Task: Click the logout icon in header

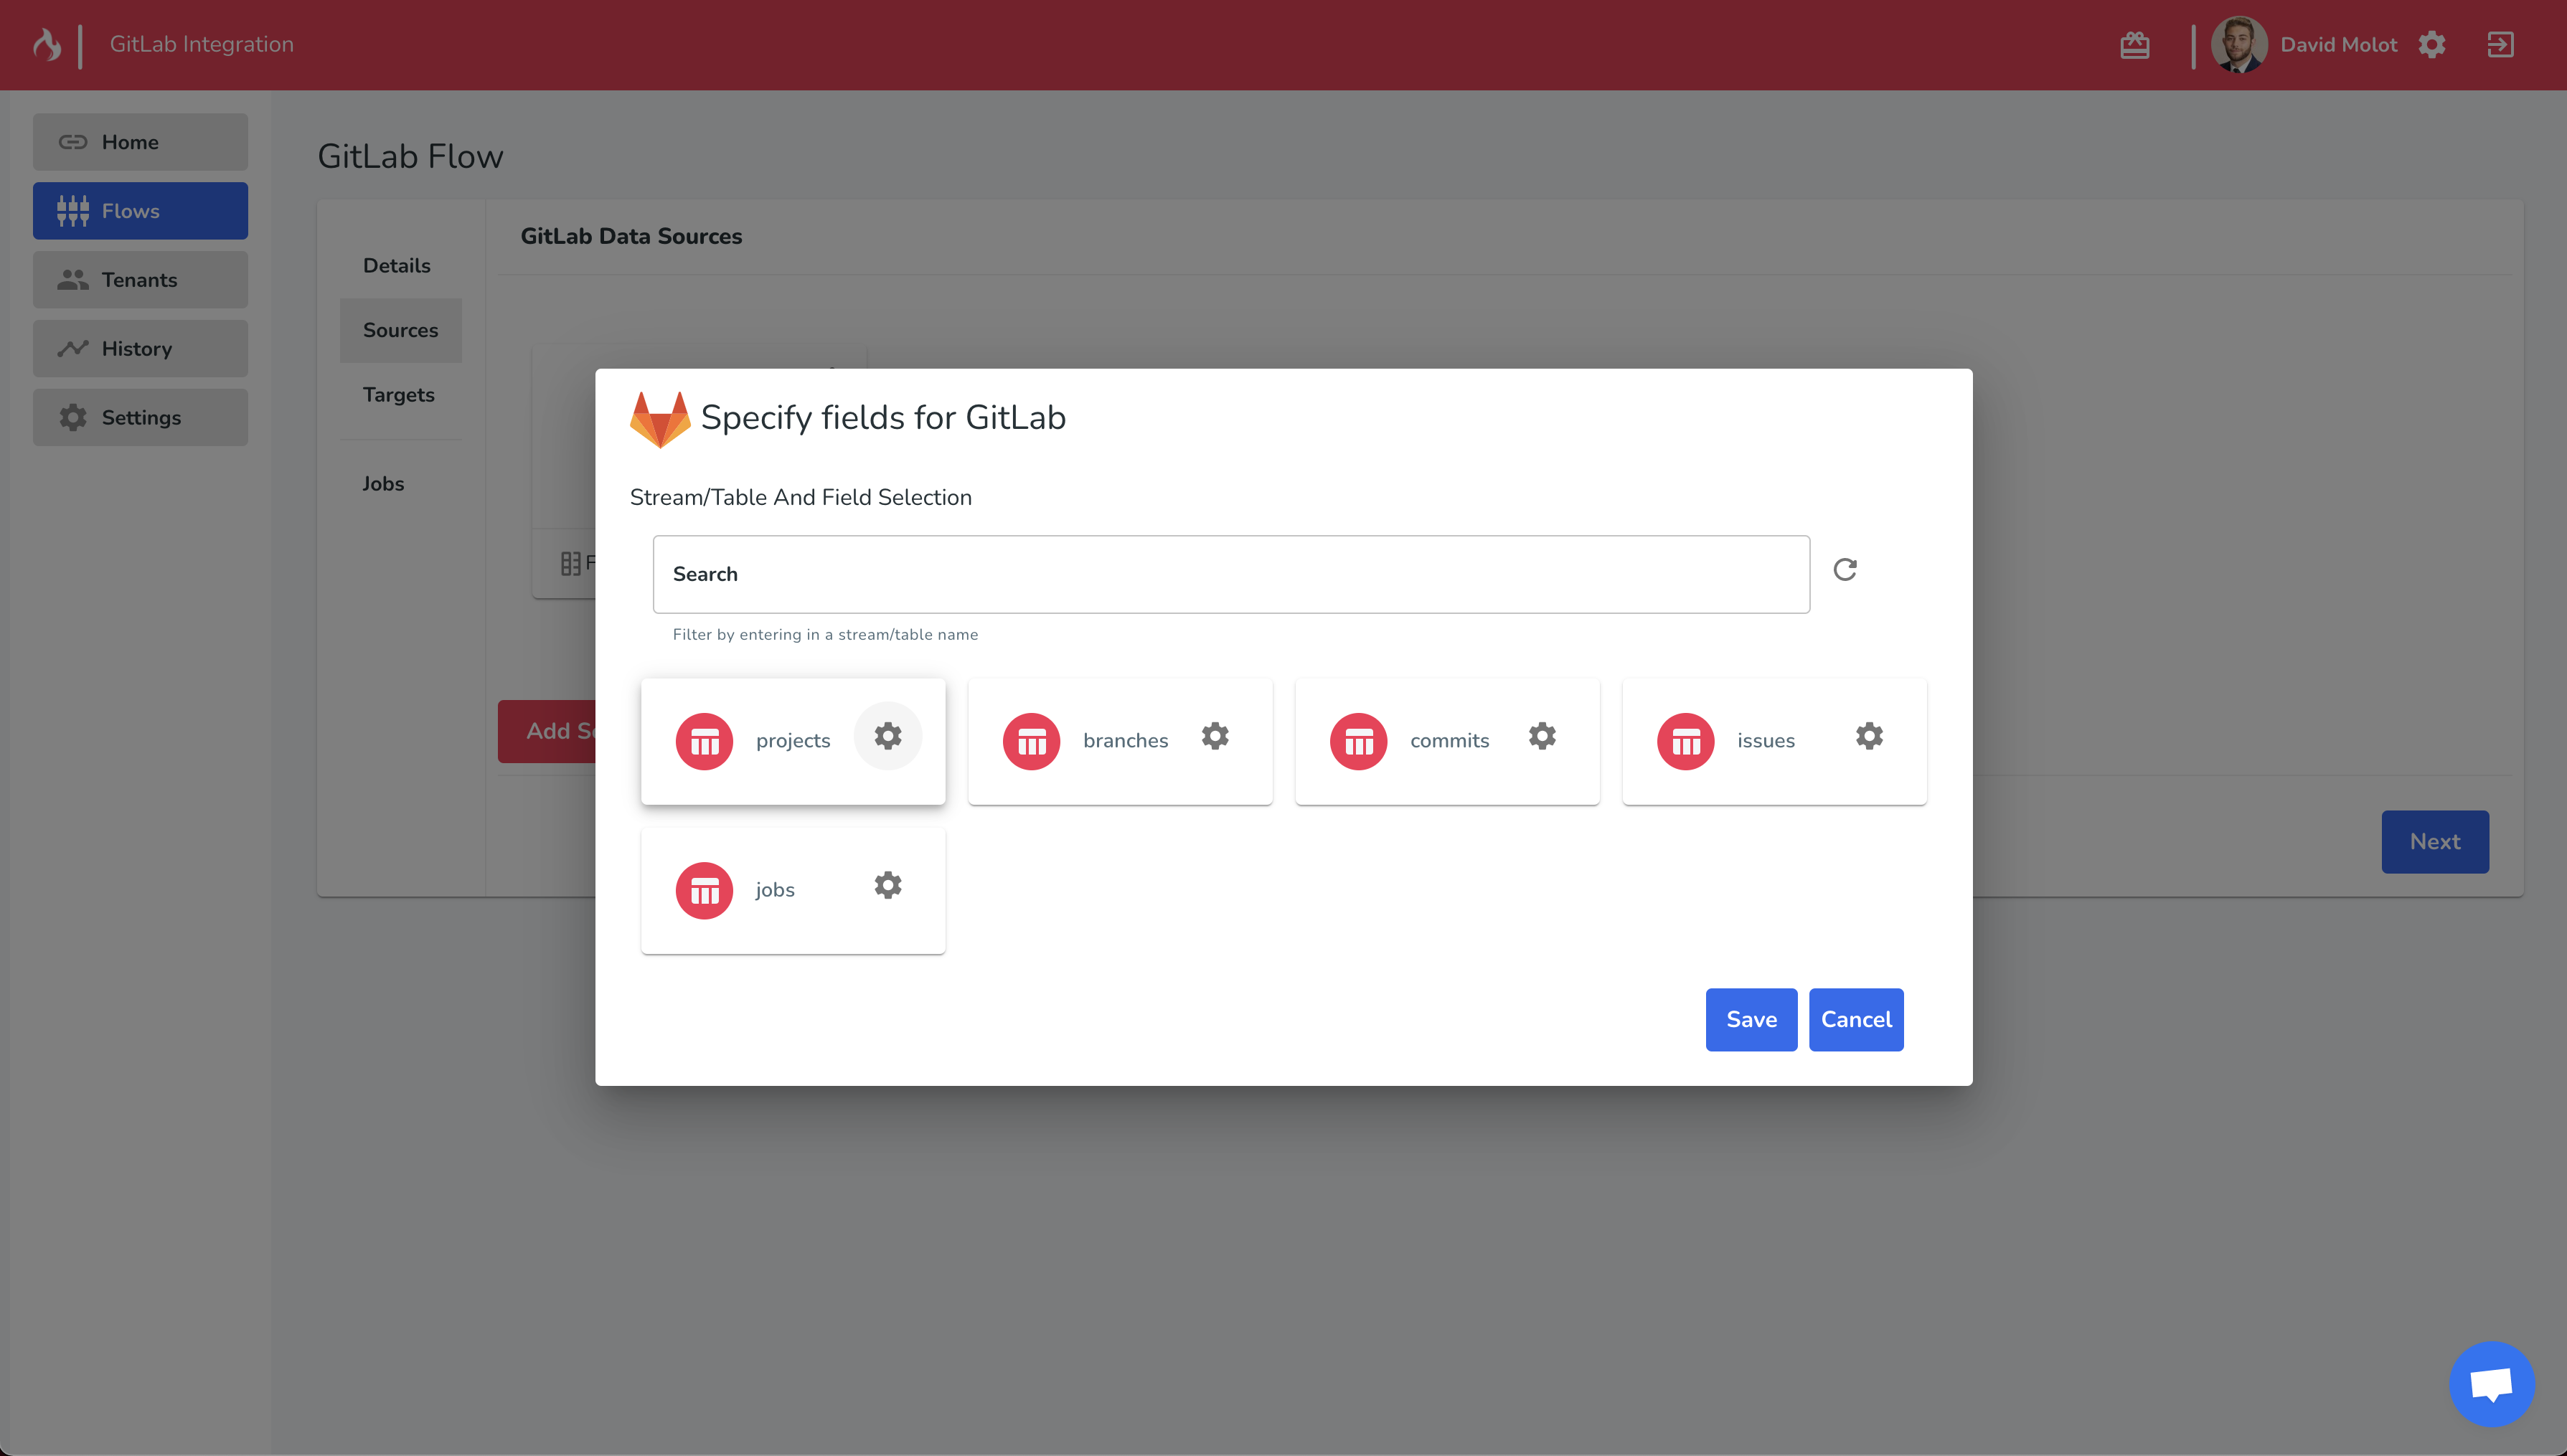Action: 2500,45
